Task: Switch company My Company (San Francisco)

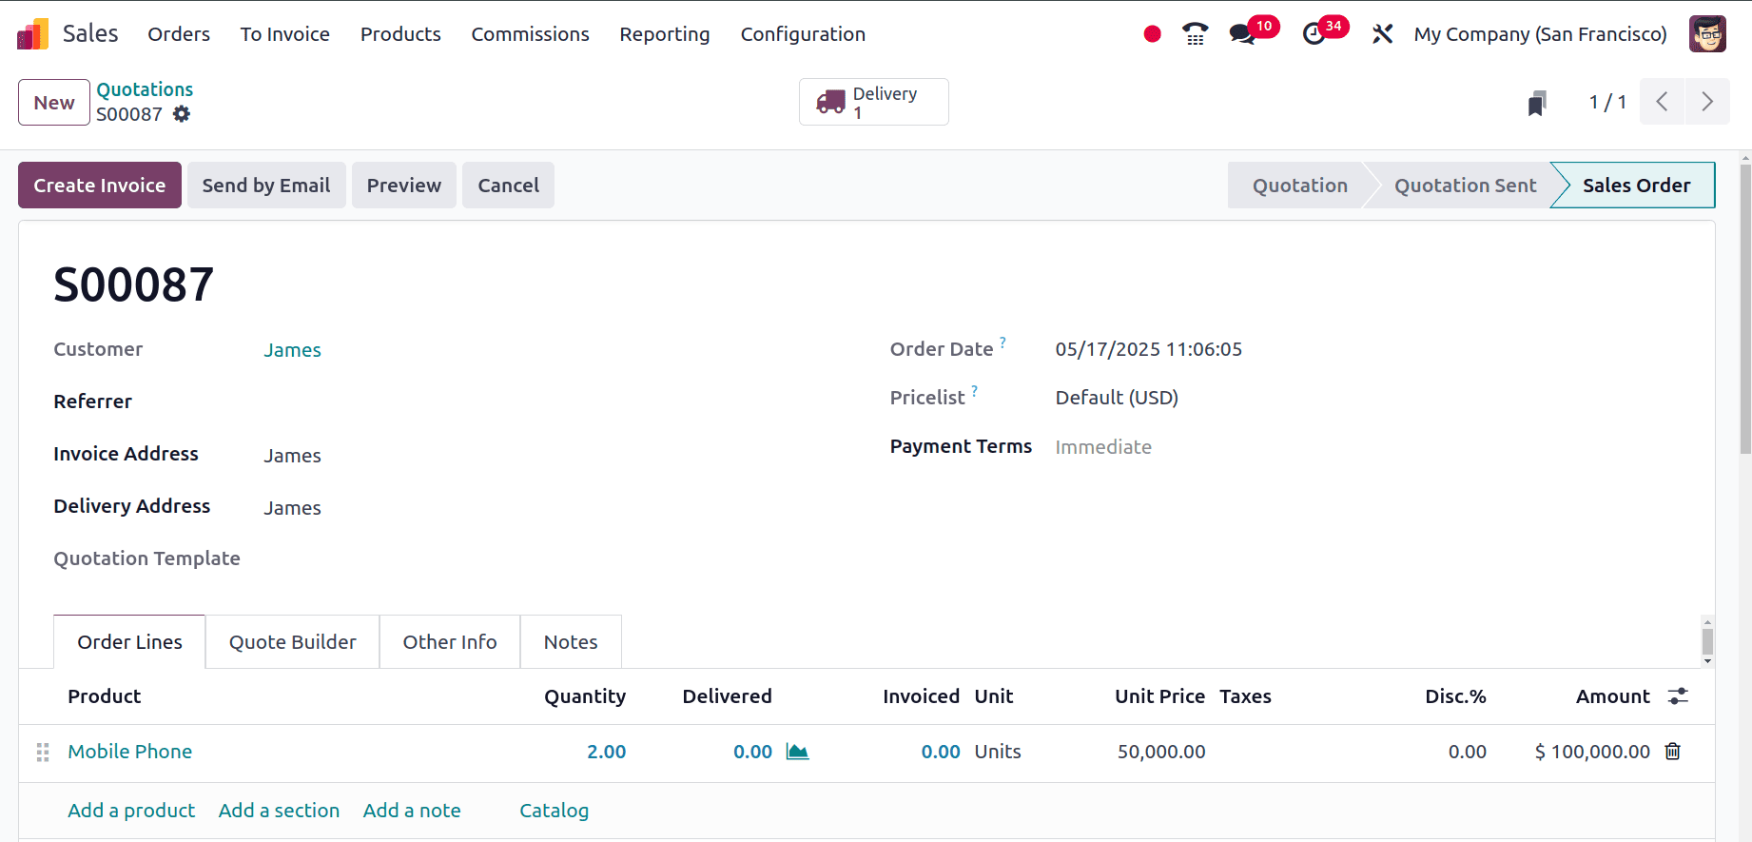Action: click(1540, 34)
